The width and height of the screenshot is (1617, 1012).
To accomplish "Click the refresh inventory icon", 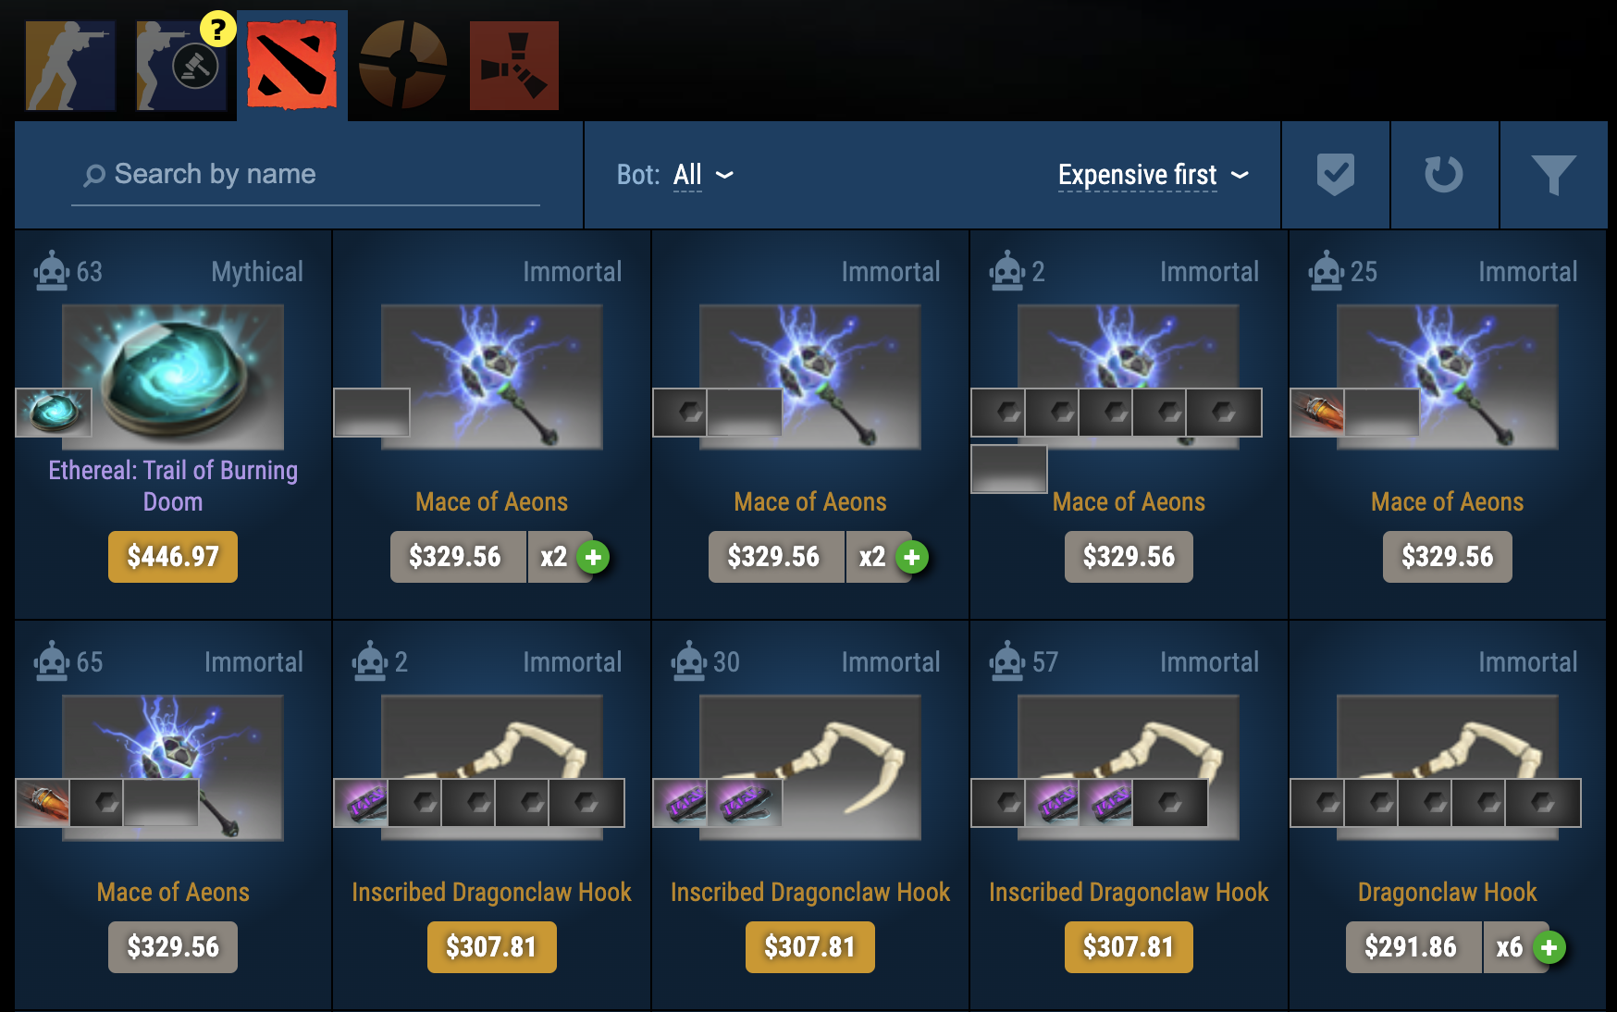I will (x=1444, y=175).
